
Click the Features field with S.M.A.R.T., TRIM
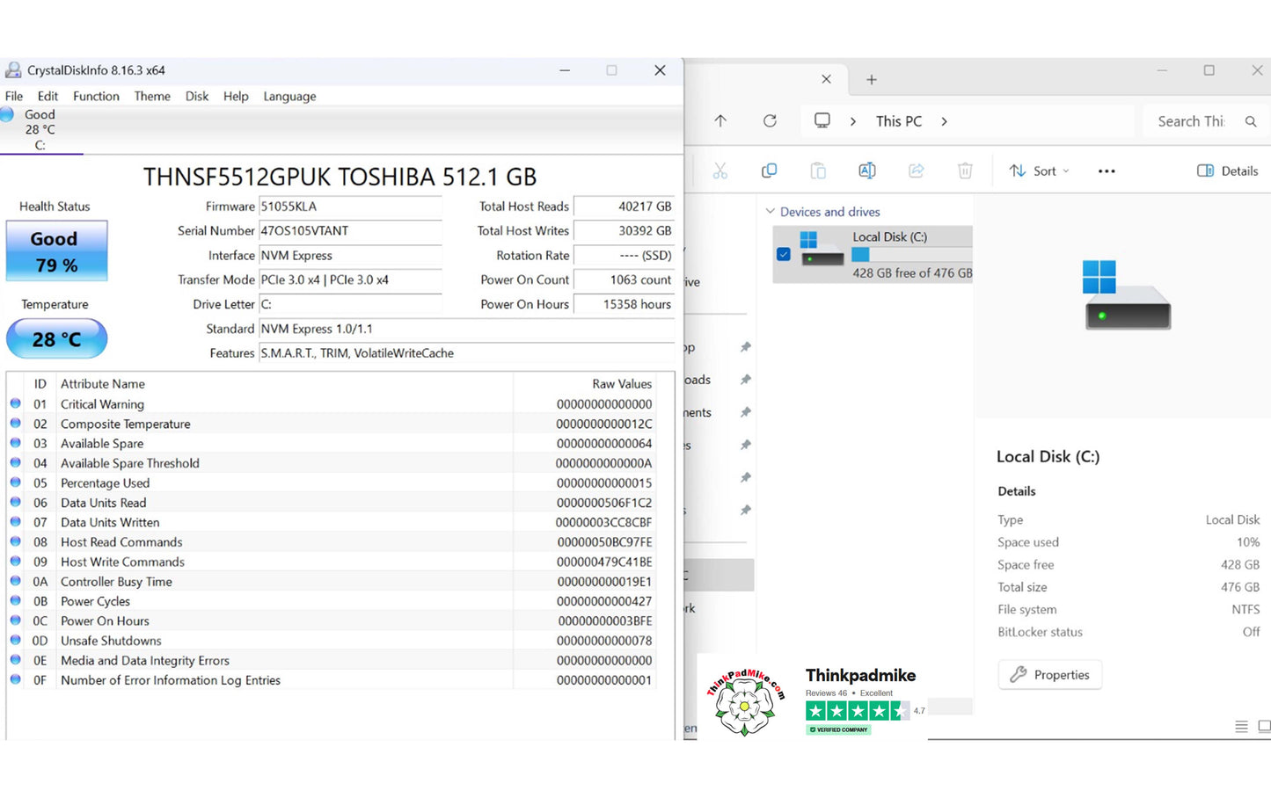(x=466, y=353)
